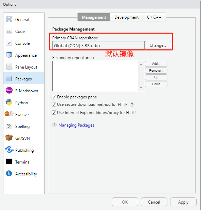The height and width of the screenshot is (210, 201).
Task: Select the Packages box icon
Action: point(9,78)
